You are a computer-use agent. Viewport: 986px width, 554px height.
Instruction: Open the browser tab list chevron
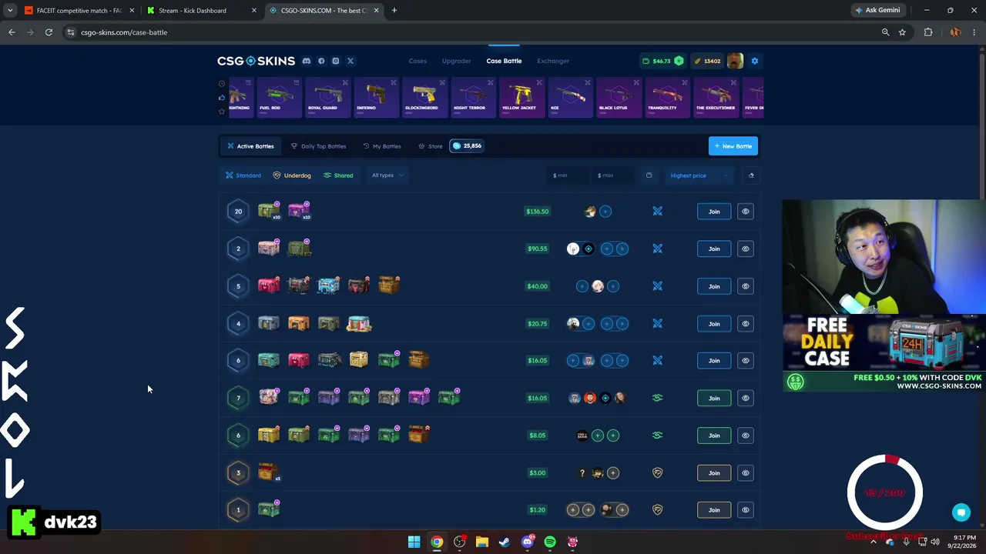(10, 10)
